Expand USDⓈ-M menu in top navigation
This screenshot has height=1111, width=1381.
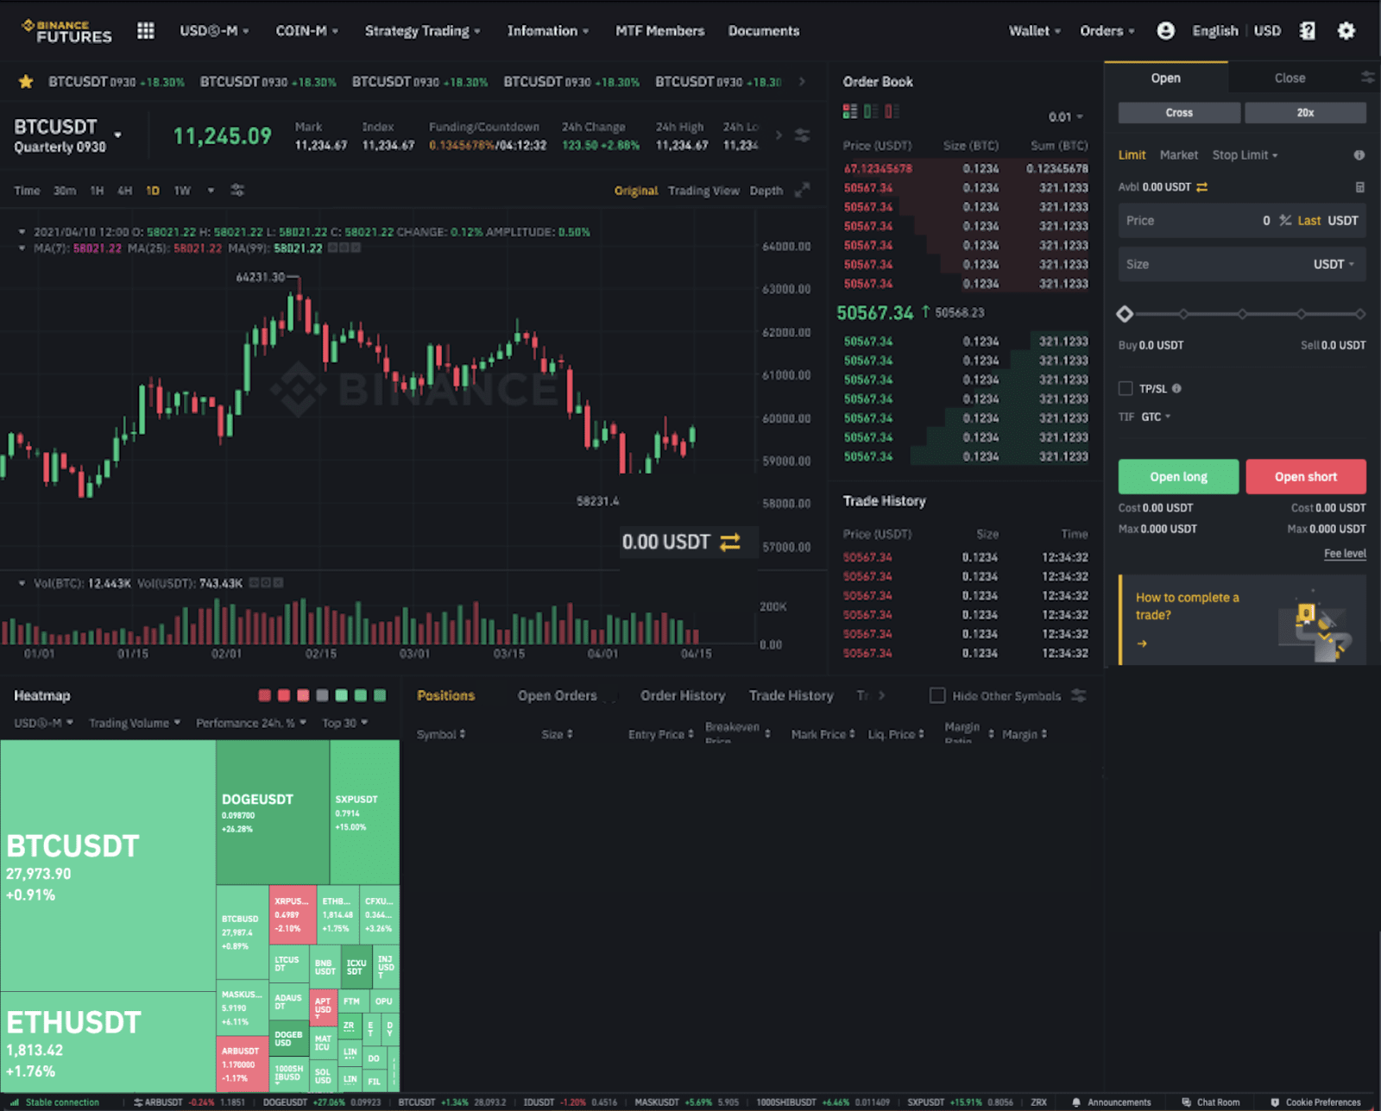pyautogui.click(x=214, y=31)
